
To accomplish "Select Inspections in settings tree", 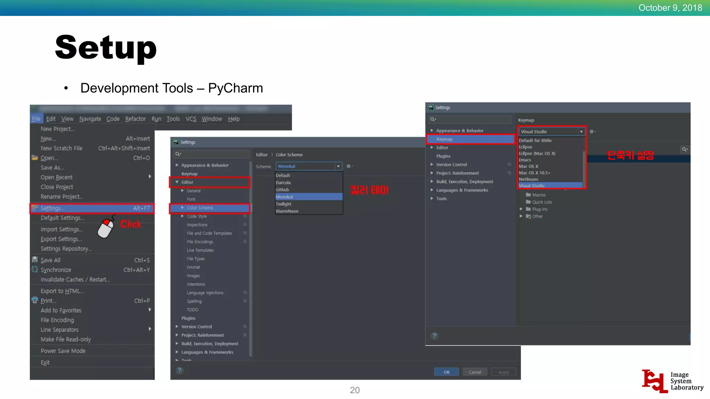I will point(197,225).
